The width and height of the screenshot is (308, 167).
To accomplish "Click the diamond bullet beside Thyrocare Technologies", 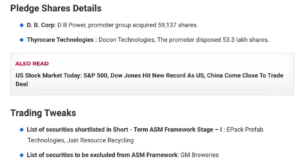I will (22, 39).
